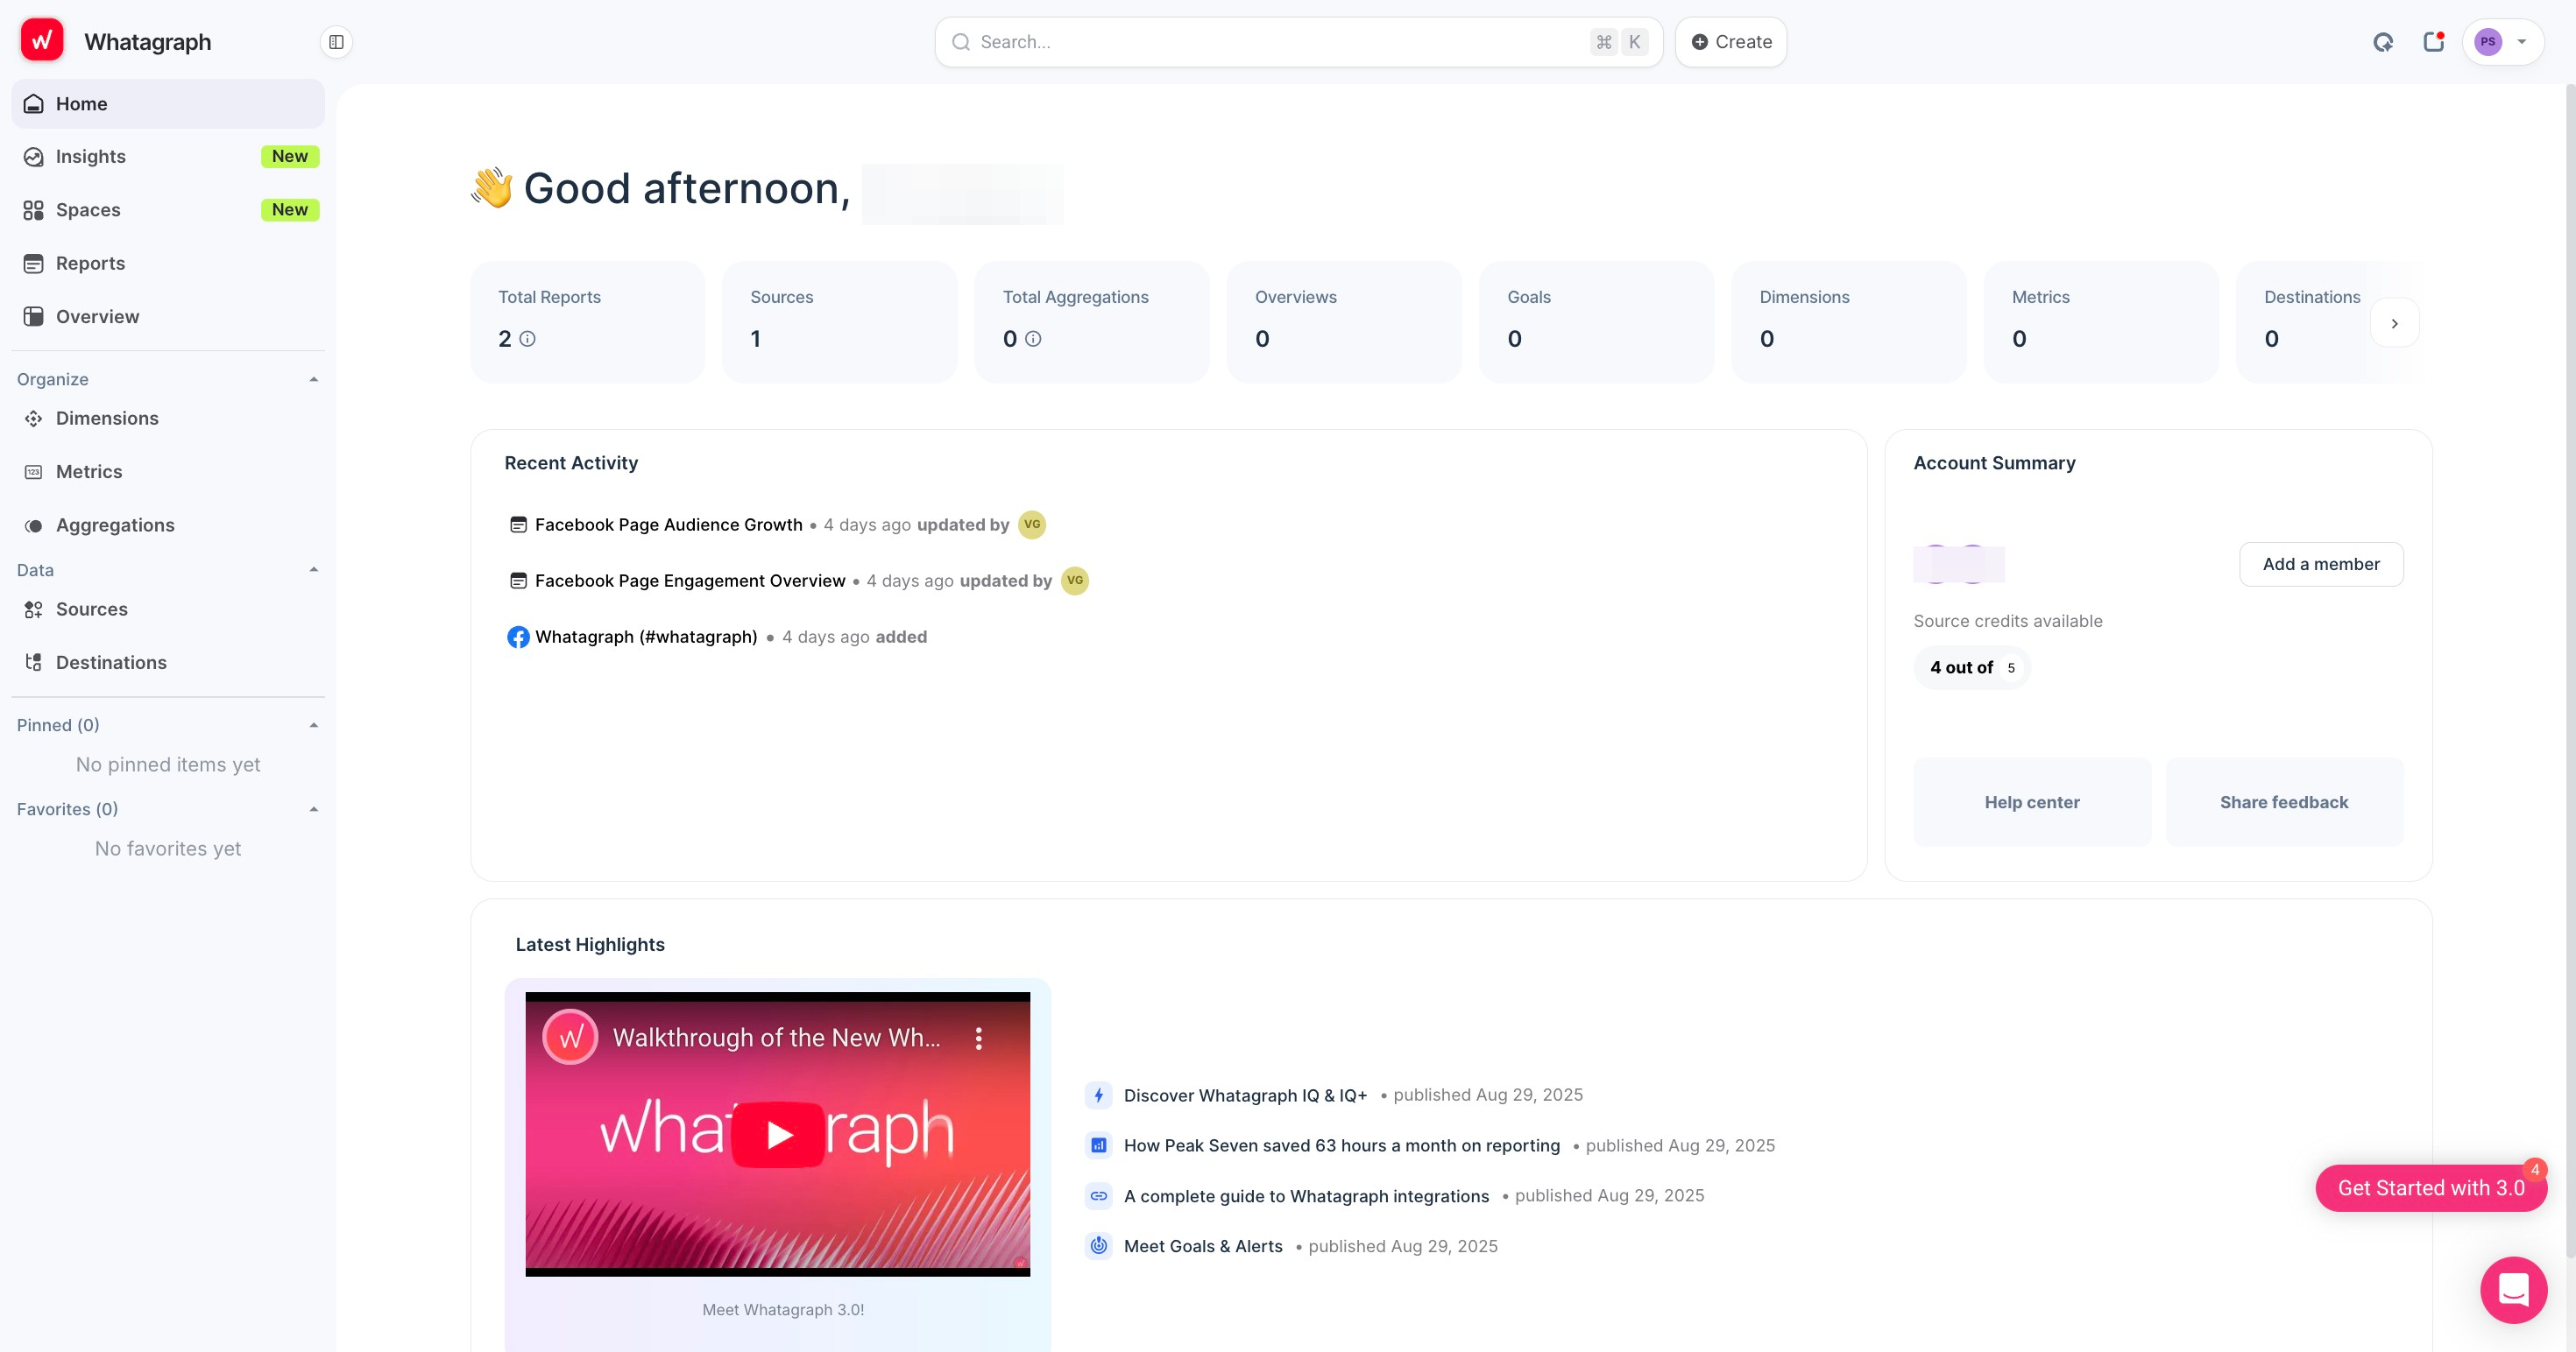2576x1352 pixels.
Task: Go to Aggregations in sidebar
Action: (x=115, y=525)
